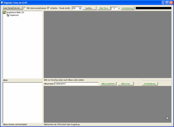Minimize the Digitale Fotos window

coord(164,3)
